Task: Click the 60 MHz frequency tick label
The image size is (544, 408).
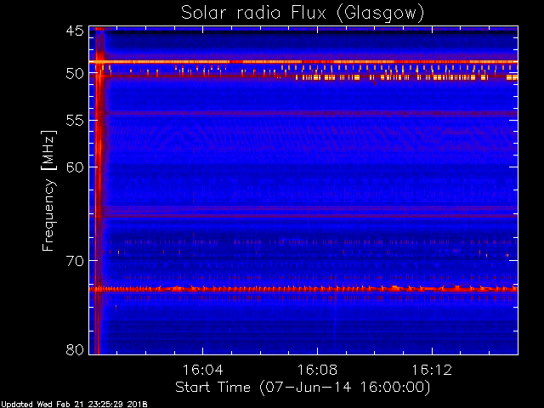Action: [x=74, y=167]
